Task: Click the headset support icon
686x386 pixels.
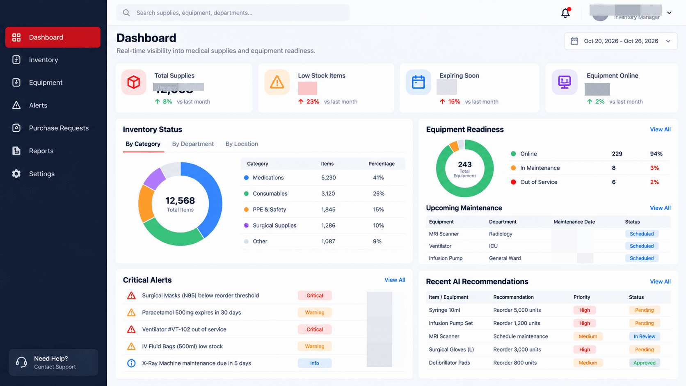Action: tap(21, 362)
